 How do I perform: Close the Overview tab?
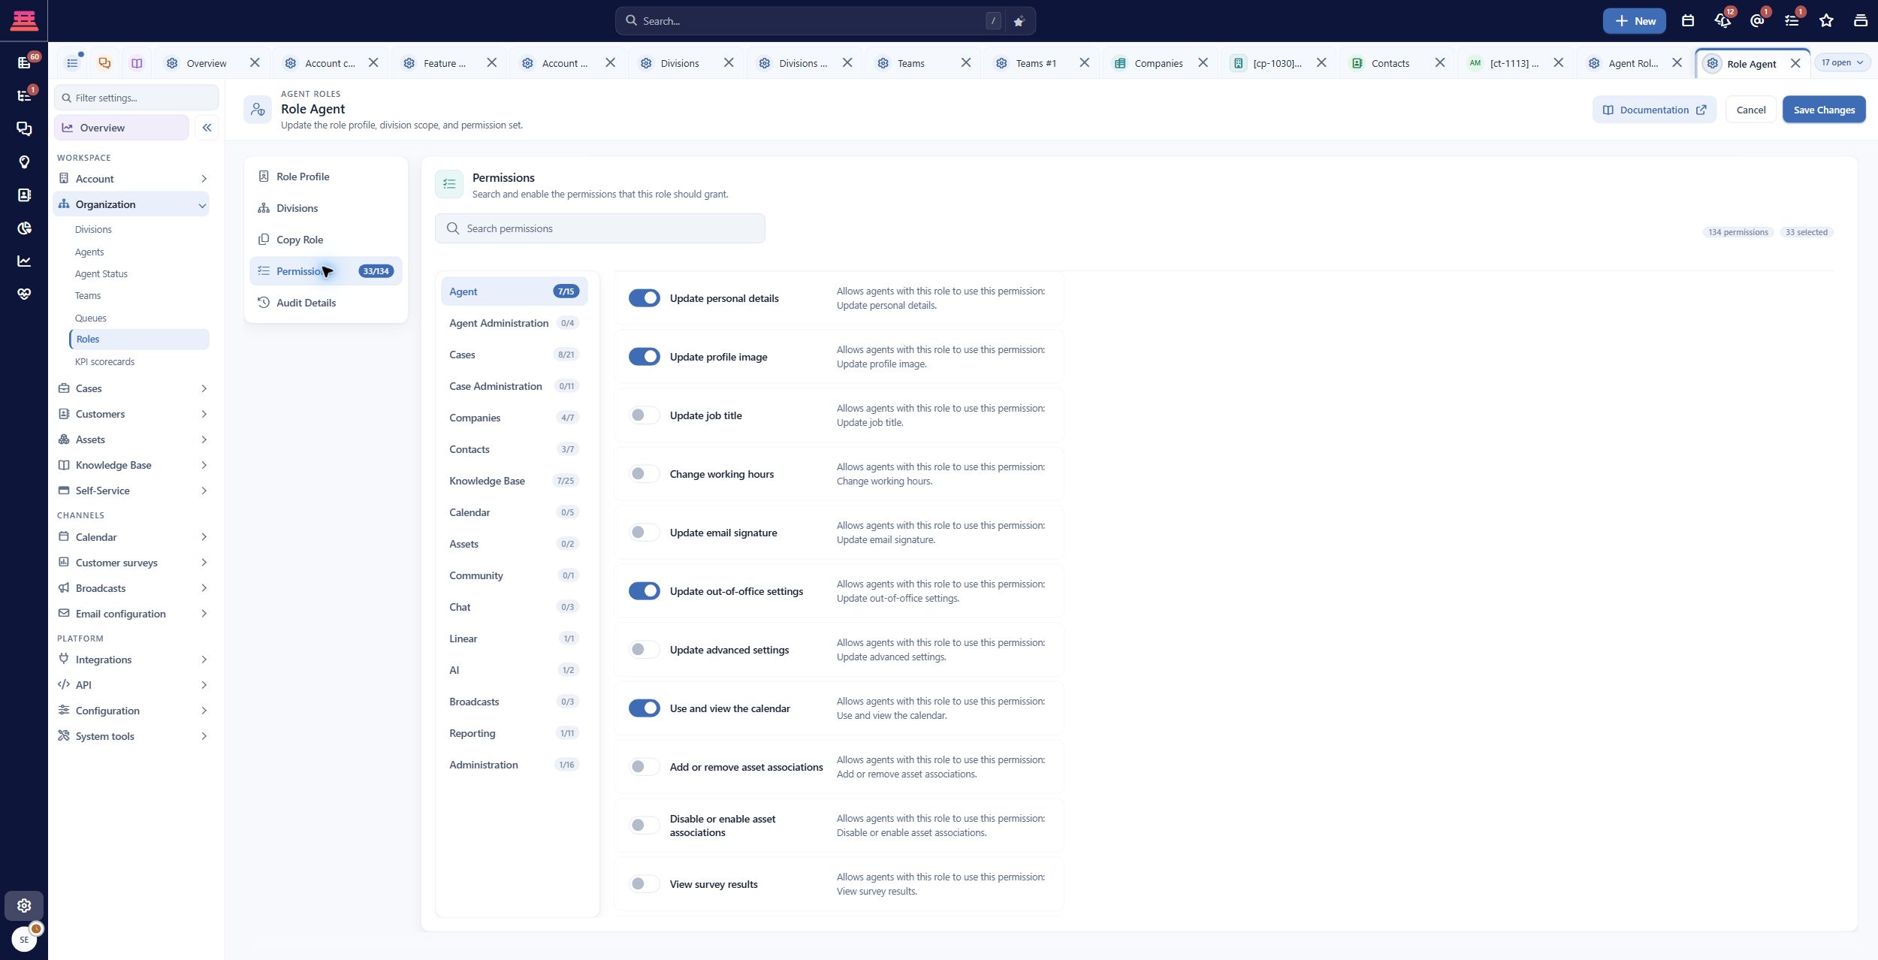(255, 63)
